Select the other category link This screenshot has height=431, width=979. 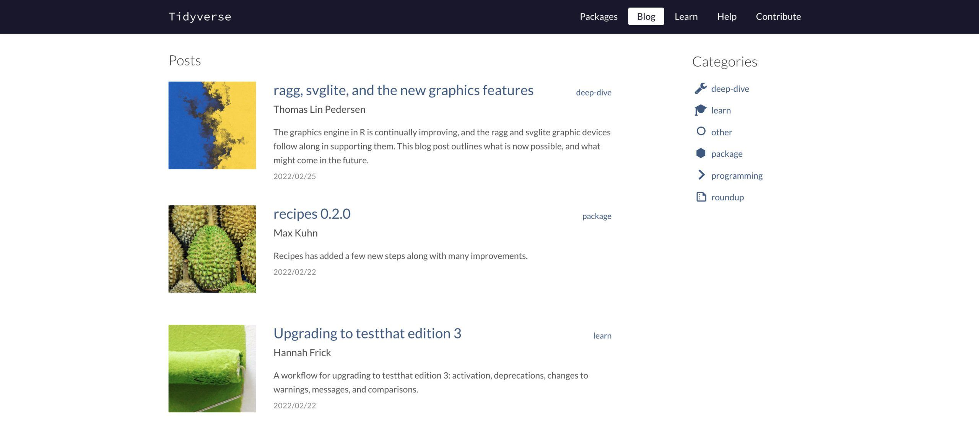[722, 132]
